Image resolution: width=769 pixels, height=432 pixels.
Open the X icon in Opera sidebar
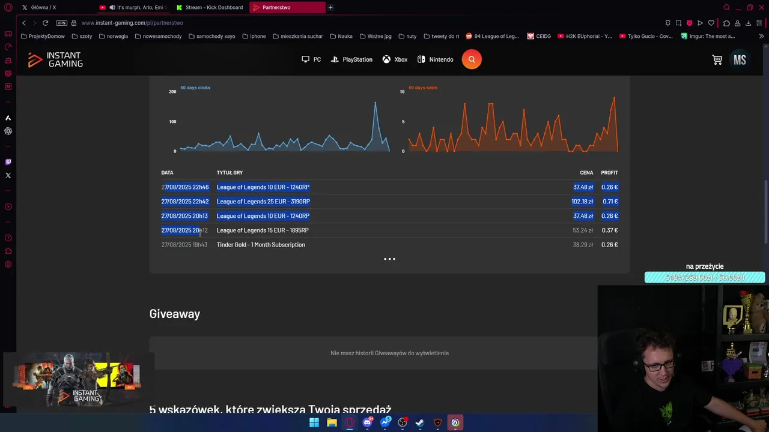click(x=8, y=176)
